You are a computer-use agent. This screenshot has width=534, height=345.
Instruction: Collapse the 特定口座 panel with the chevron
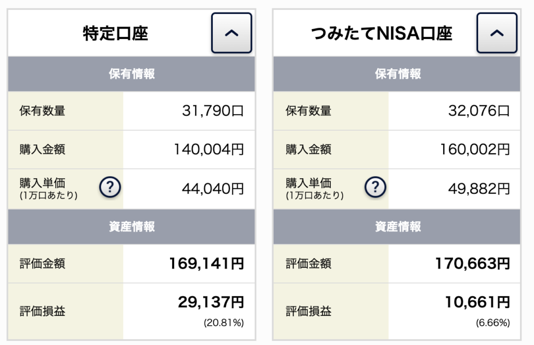pyautogui.click(x=232, y=33)
